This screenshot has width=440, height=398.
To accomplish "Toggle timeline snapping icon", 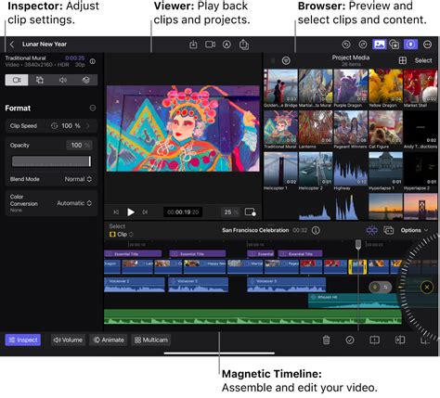I will click(372, 230).
